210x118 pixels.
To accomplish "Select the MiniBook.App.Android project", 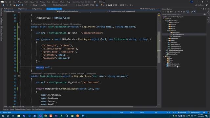I will [x=176, y=50].
